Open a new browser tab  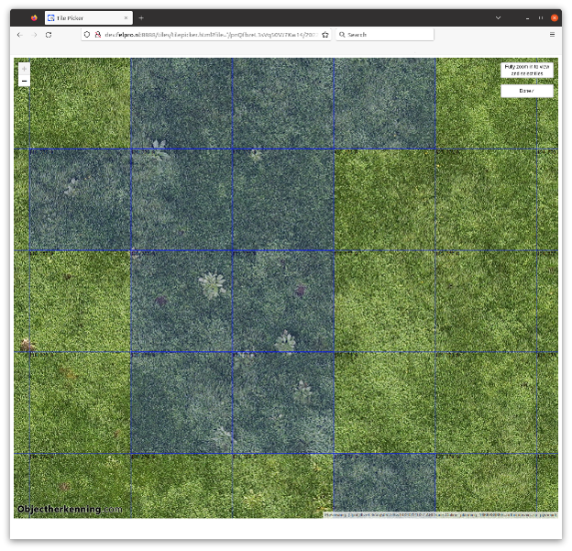(x=141, y=17)
